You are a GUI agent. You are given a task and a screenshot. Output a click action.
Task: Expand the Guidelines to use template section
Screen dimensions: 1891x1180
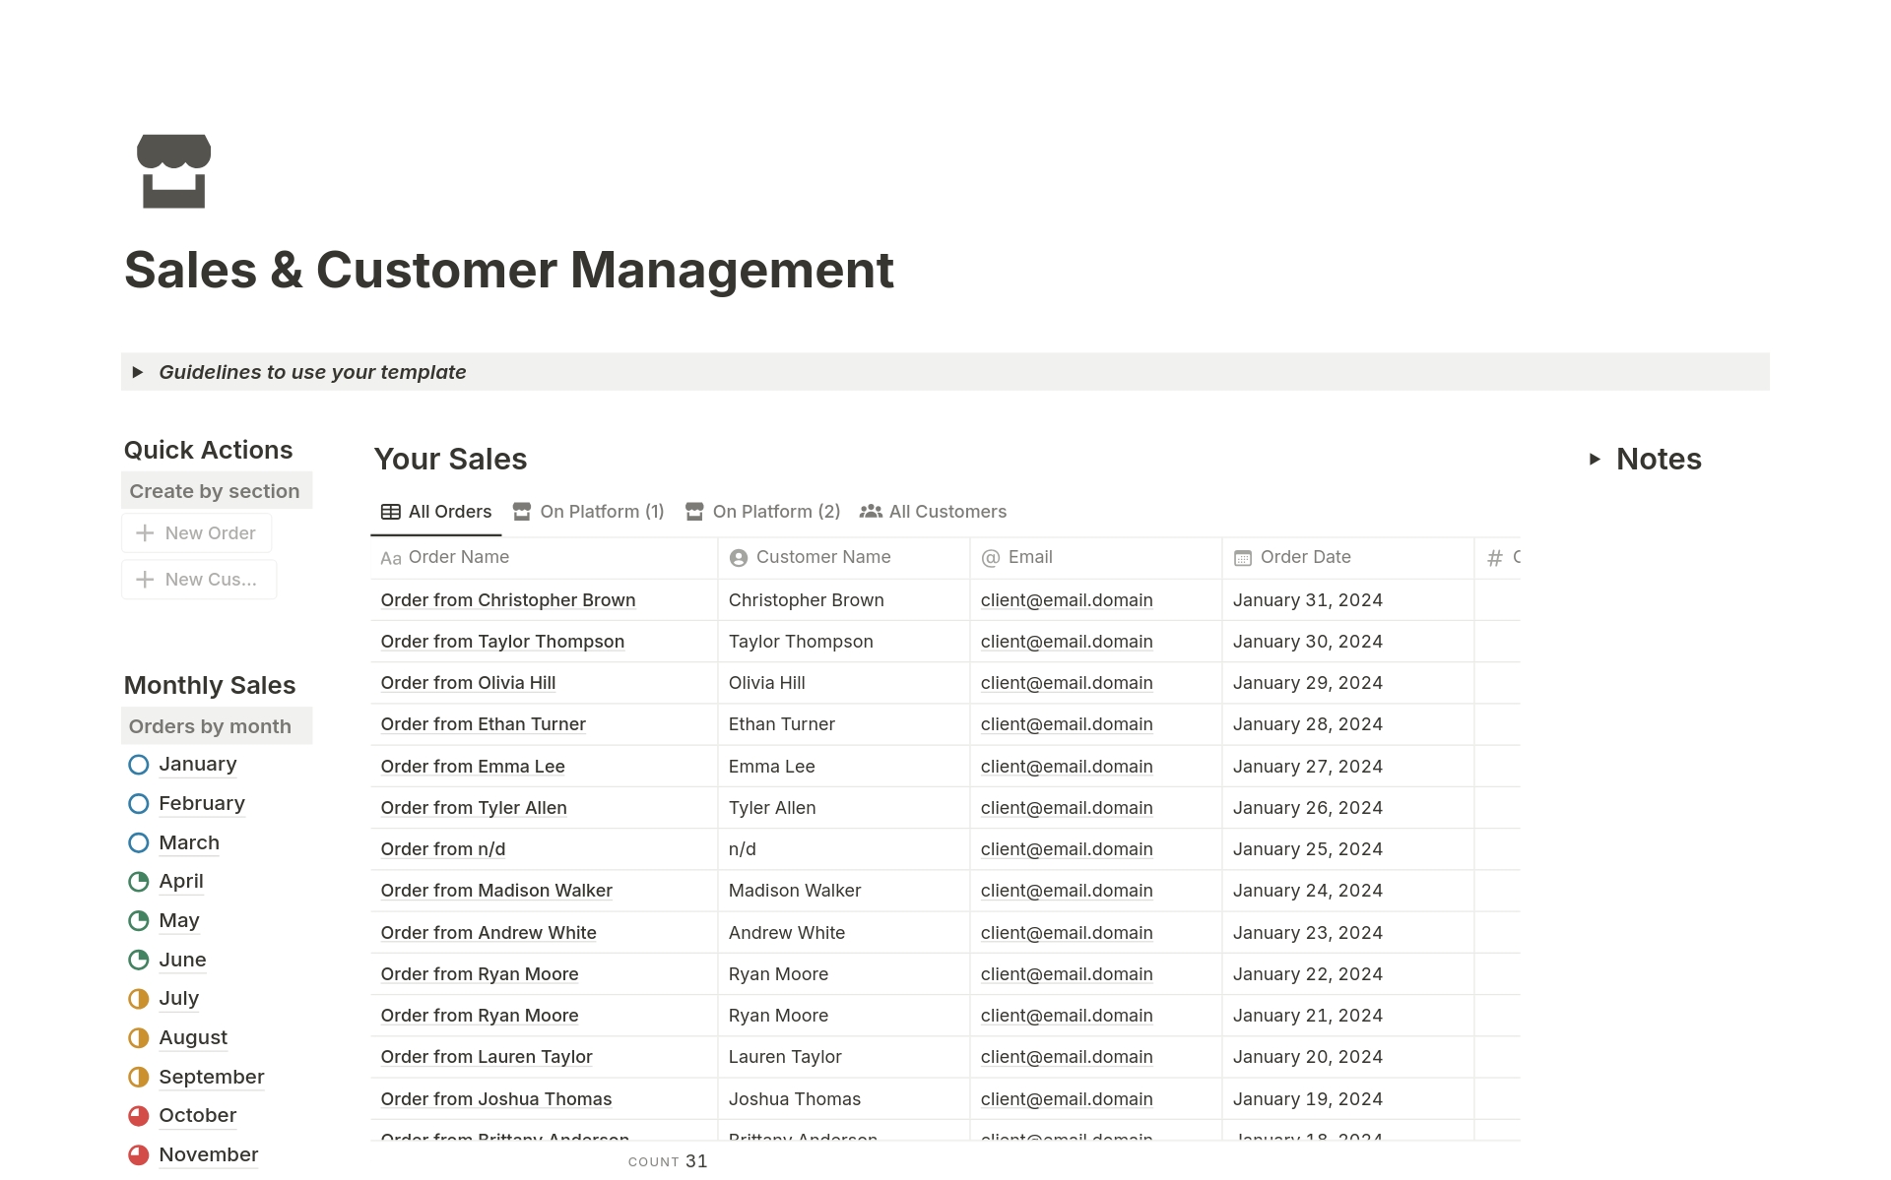[x=136, y=371]
